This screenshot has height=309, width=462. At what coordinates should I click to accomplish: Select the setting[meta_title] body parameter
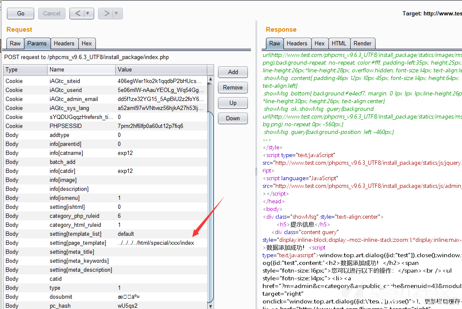[x=105, y=252]
